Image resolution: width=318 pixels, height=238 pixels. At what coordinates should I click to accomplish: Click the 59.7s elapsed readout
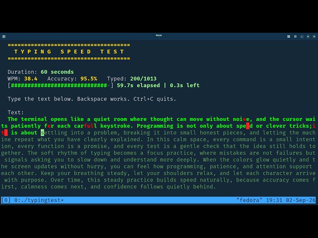coord(138,85)
